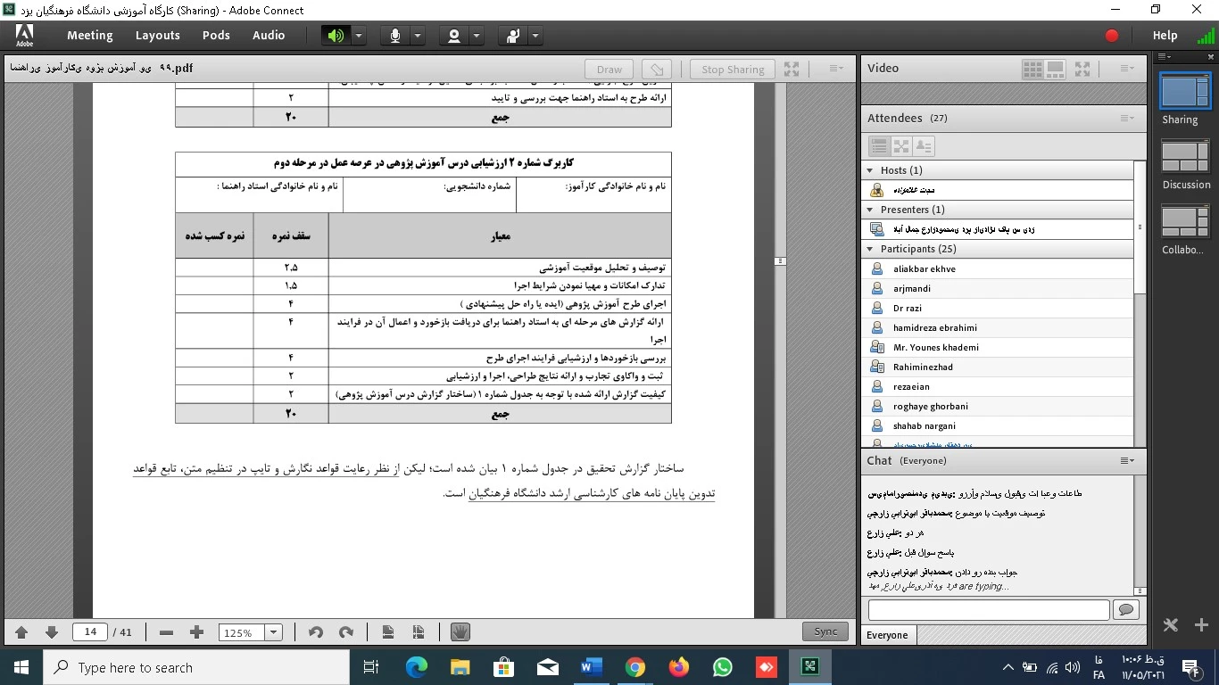Screen dimensions: 1219x685
Task: Click the send chat message icon
Action: (1126, 610)
